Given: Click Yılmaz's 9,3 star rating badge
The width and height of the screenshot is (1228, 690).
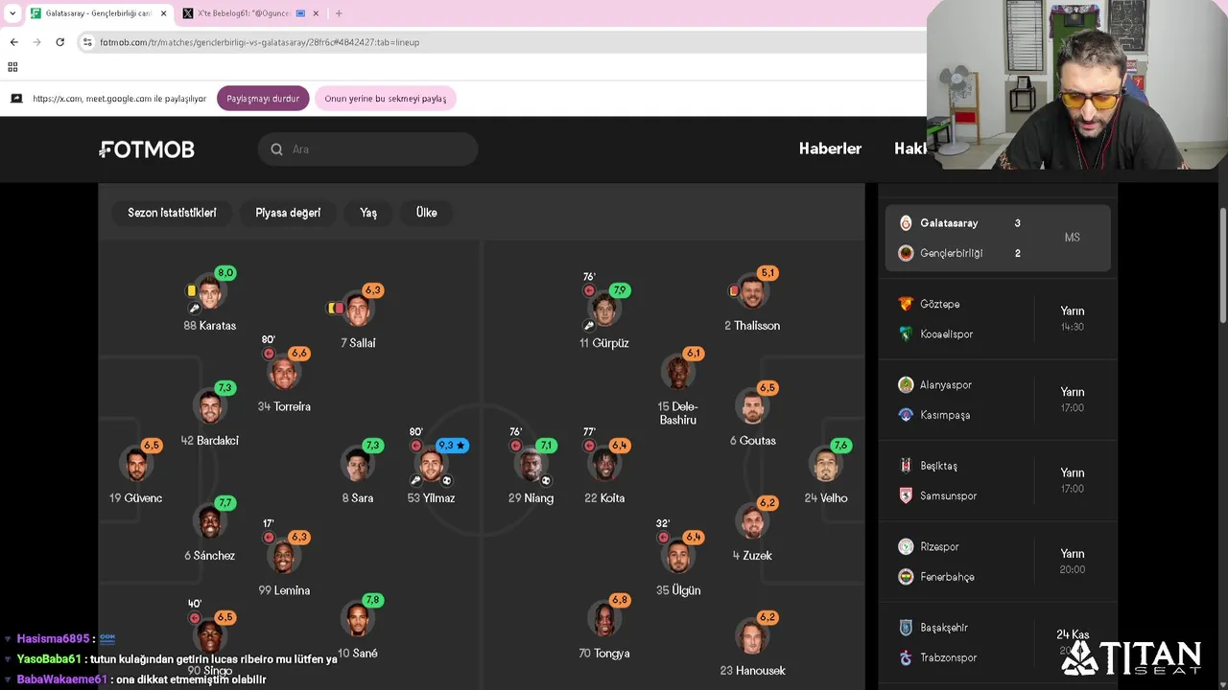Looking at the screenshot, I should [452, 446].
